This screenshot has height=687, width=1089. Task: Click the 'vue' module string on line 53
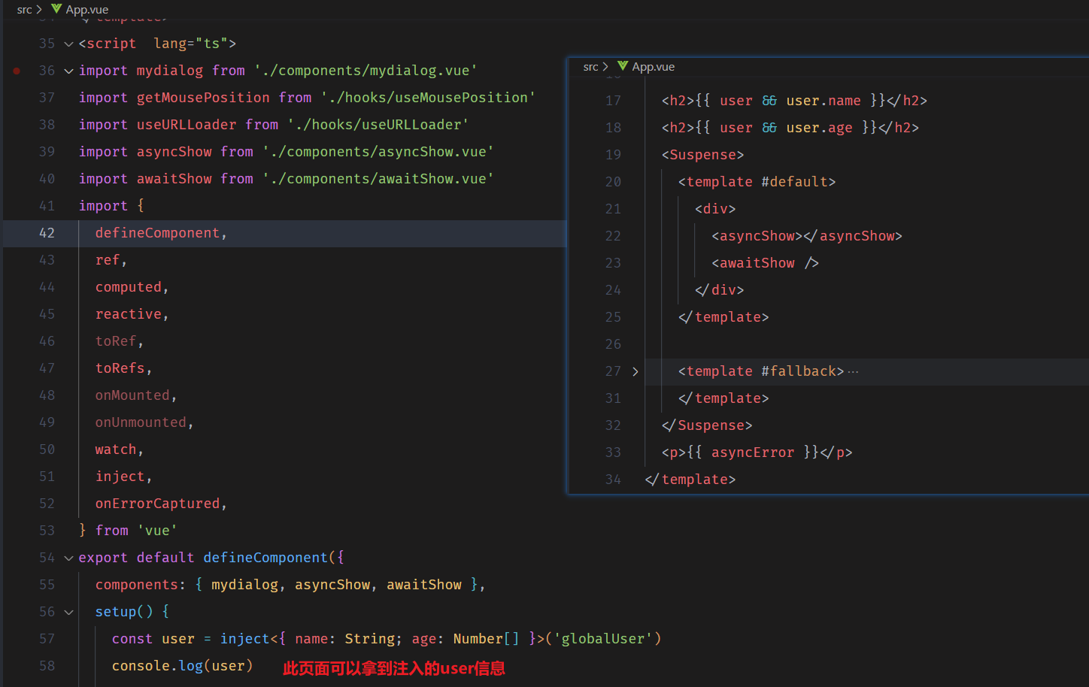(157, 531)
